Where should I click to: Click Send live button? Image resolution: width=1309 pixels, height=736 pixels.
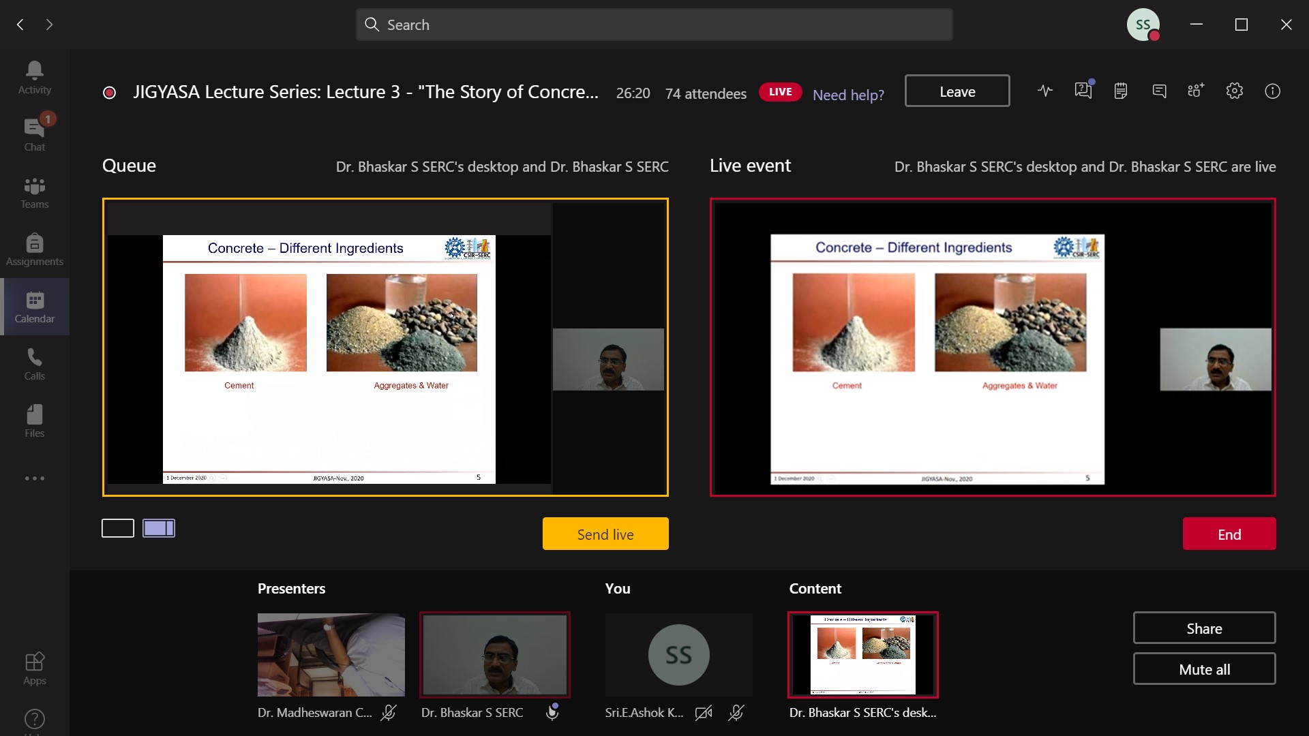pyautogui.click(x=605, y=534)
